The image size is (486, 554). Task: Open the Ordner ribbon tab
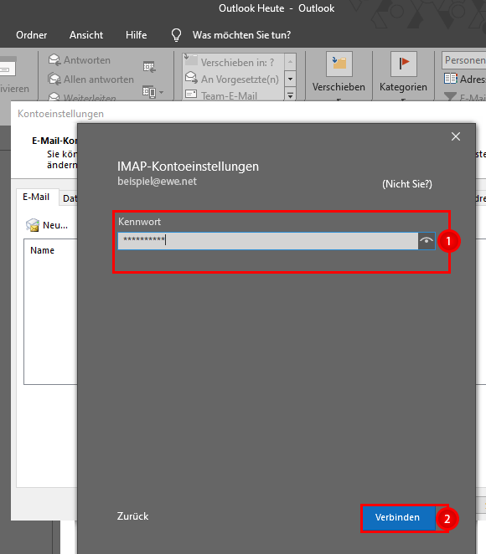point(32,35)
